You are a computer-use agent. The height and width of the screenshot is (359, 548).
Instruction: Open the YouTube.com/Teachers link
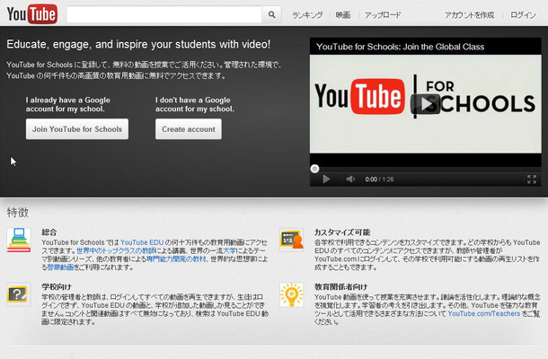click(483, 313)
